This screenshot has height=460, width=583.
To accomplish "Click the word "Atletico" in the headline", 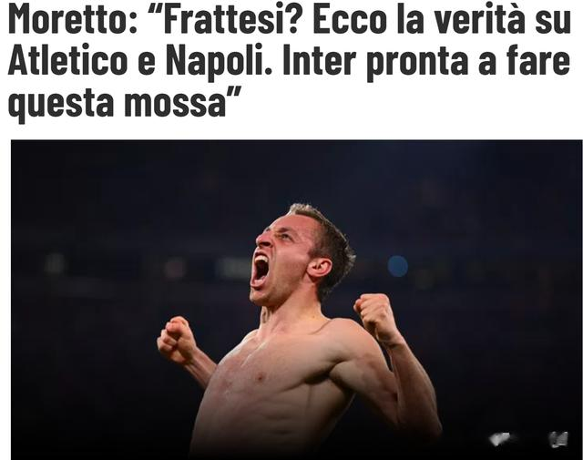I will pos(69,60).
